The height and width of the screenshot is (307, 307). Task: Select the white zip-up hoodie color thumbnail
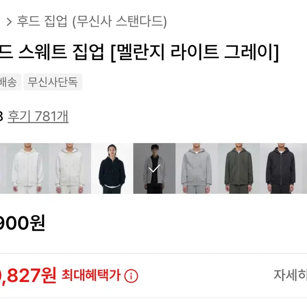point(27,168)
